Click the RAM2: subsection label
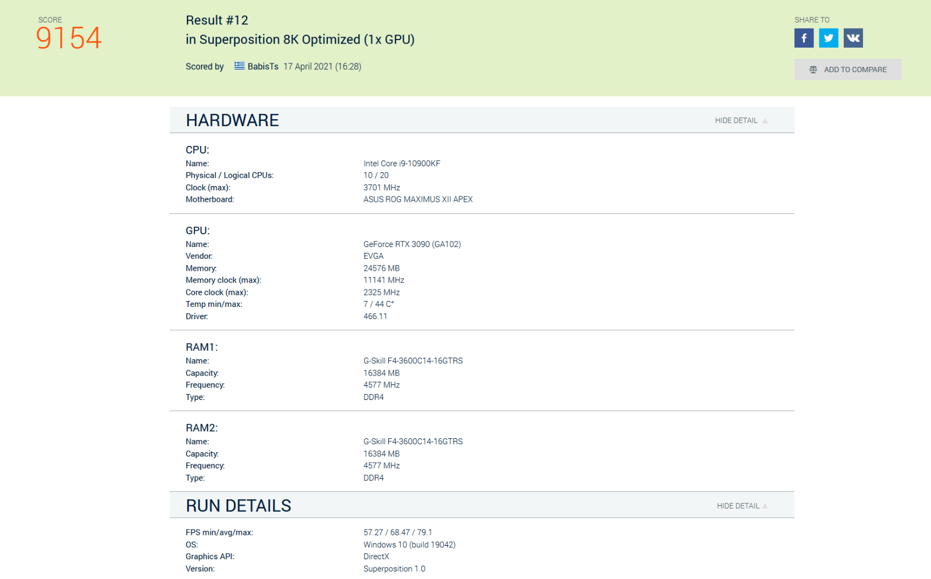This screenshot has height=579, width=931. tap(202, 428)
